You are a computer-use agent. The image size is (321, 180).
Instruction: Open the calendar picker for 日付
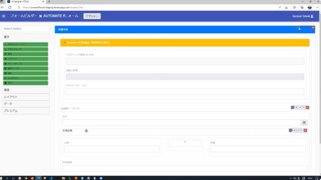[x=304, y=123]
